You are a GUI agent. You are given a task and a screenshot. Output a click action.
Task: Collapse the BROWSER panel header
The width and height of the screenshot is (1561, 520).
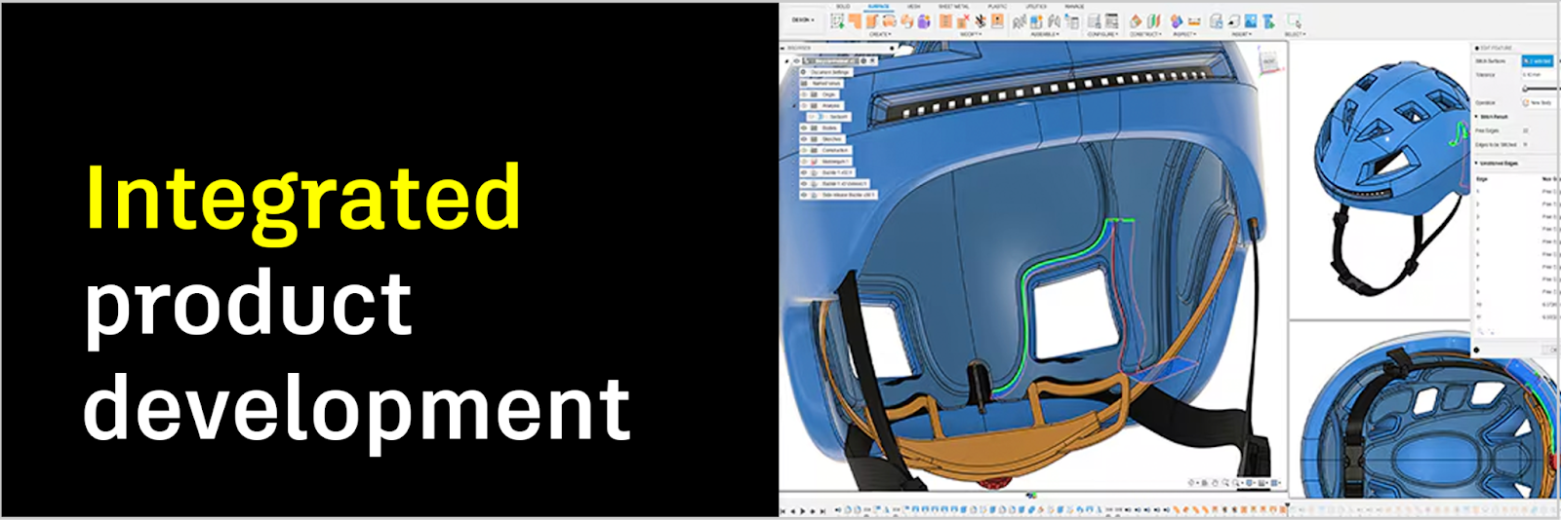point(784,48)
